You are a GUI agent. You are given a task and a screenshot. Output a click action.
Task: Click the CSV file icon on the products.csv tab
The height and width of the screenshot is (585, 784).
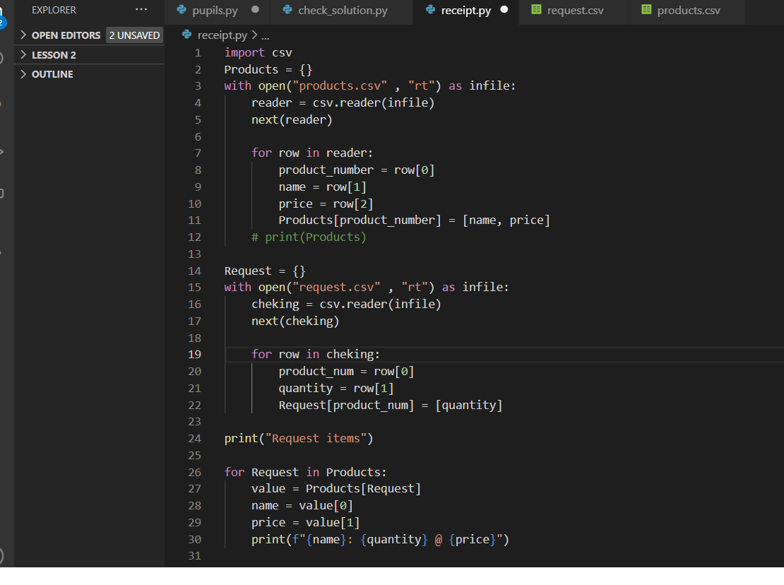(645, 11)
